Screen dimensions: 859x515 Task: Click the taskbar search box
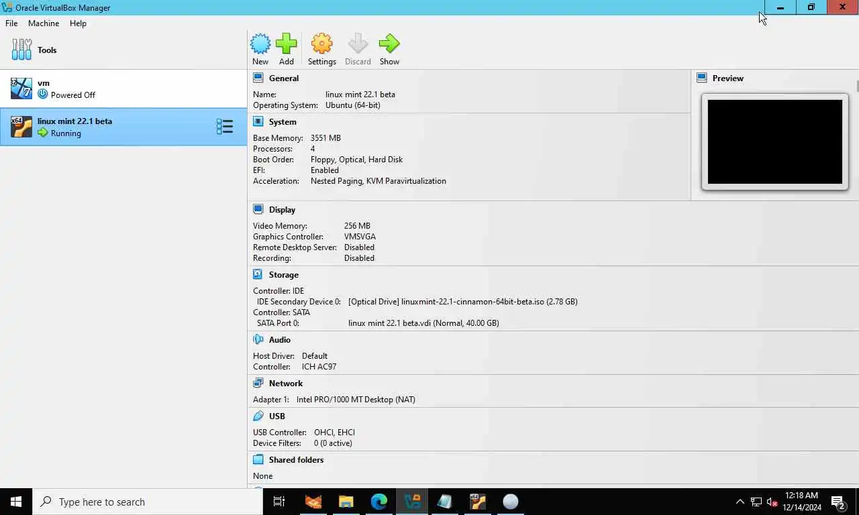[x=147, y=502]
